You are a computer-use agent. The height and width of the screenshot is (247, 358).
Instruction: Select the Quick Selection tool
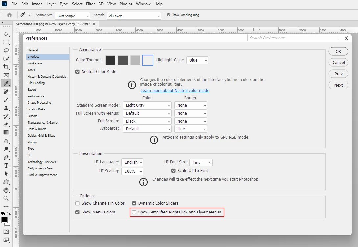pyautogui.click(x=6, y=59)
